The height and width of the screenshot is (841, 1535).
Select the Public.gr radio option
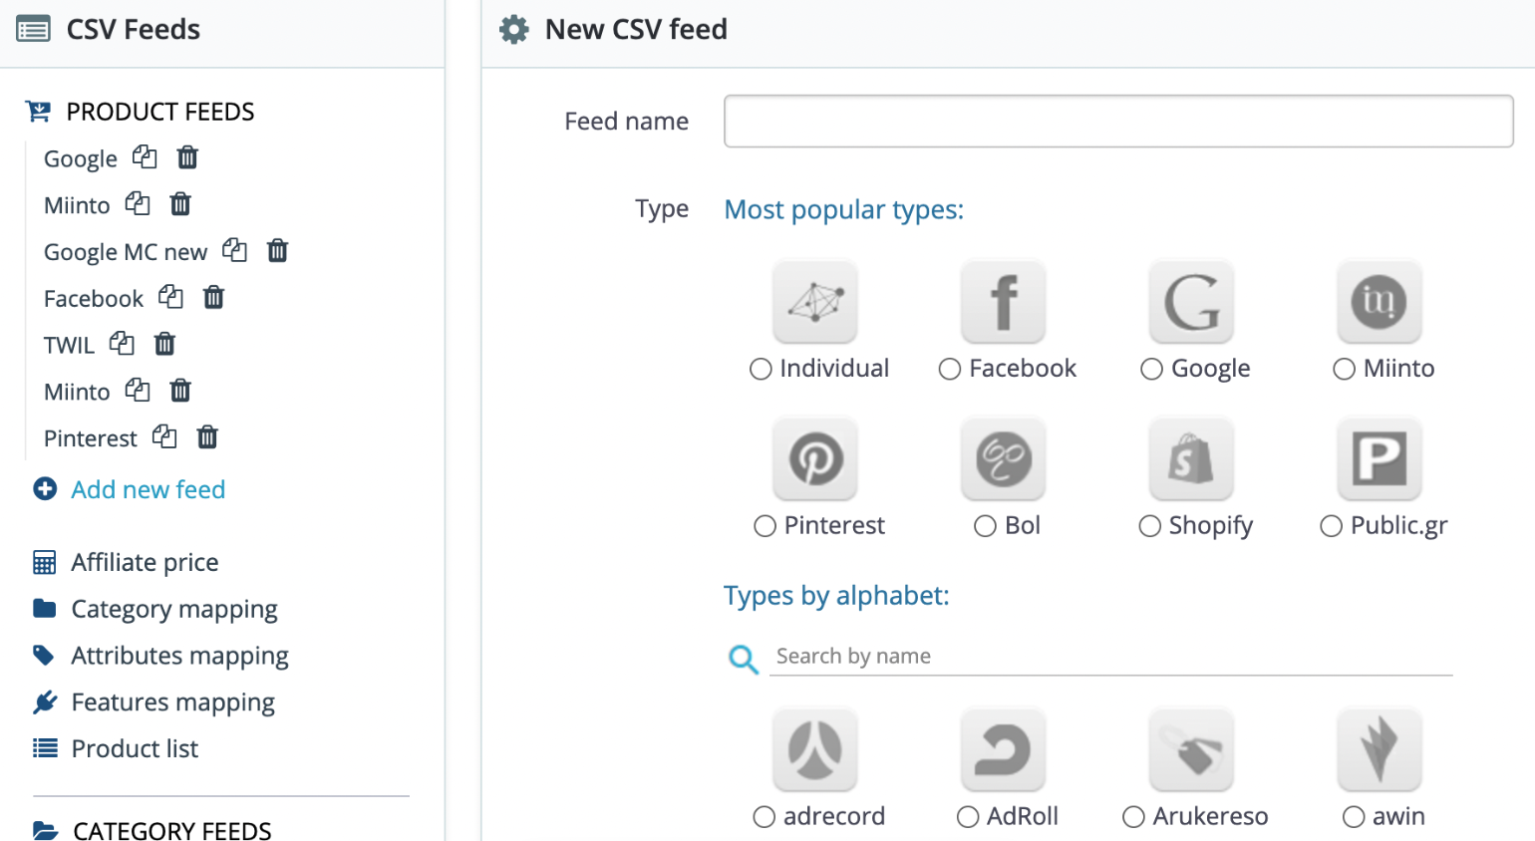tap(1331, 526)
